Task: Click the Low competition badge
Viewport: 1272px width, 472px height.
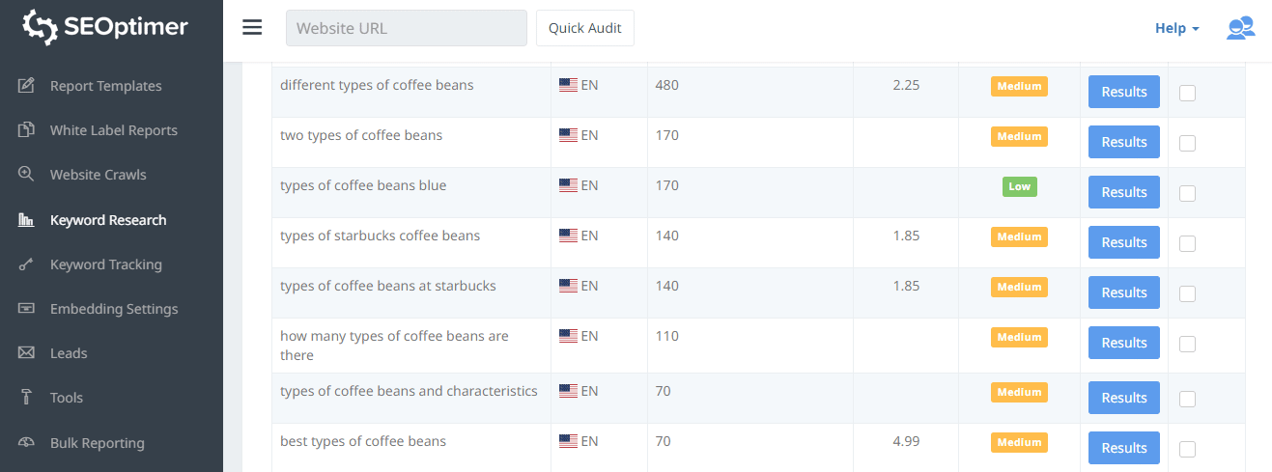Action: pos(1019,186)
